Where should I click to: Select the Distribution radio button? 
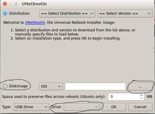(x=5, y=13)
